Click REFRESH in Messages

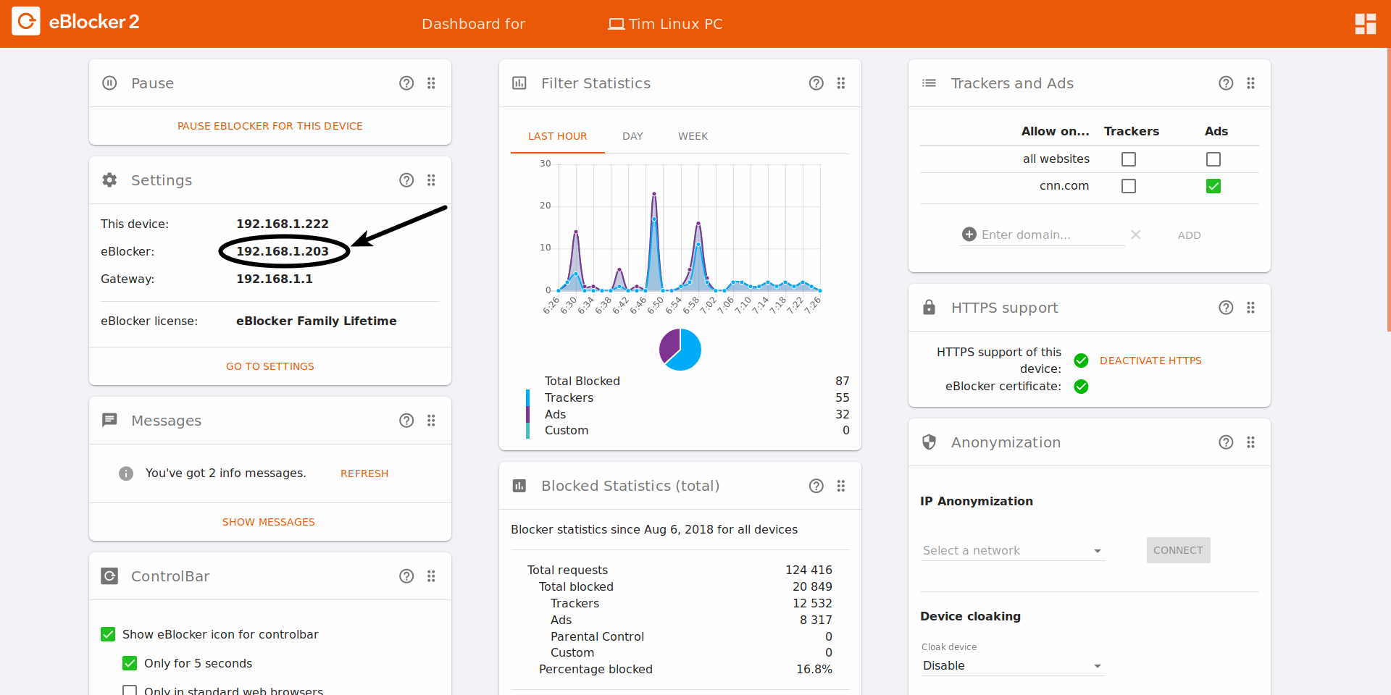pos(364,473)
